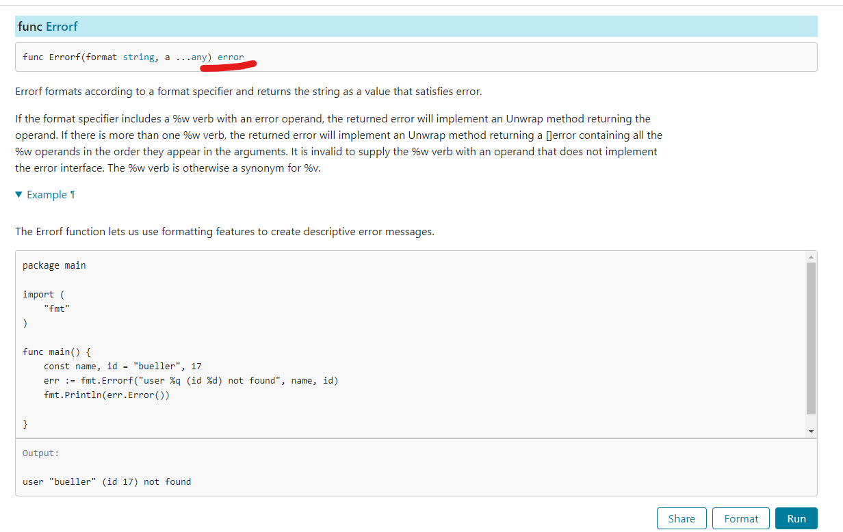The image size is (843, 532).
Task: Place cursor on package main line
Action: pyautogui.click(x=54, y=265)
